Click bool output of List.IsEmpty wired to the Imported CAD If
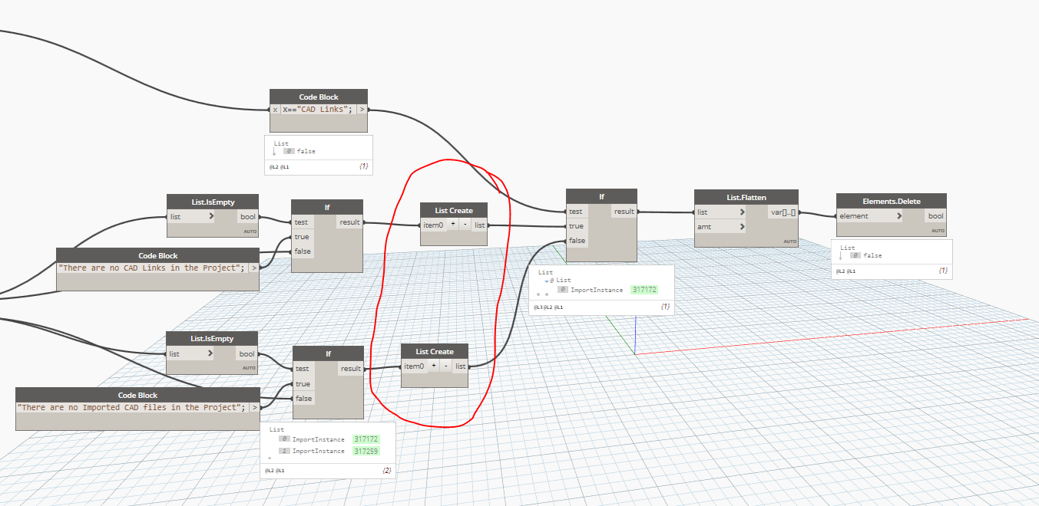The image size is (1039, 506). [x=247, y=354]
